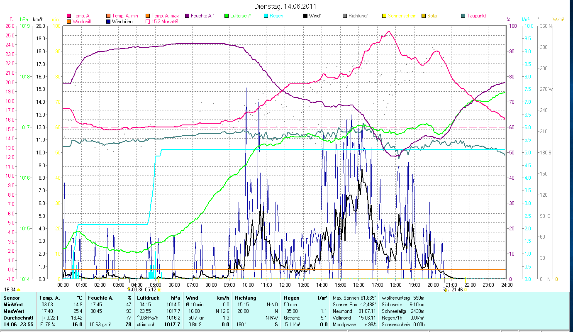Image resolution: width=573 pixels, height=332 pixels.
Task: Click the '50.7 km' wind run value
Action: point(196,318)
